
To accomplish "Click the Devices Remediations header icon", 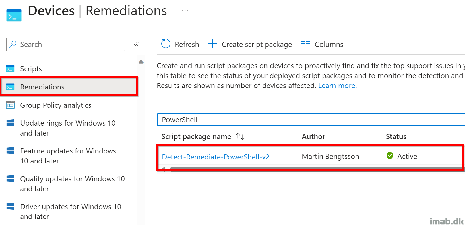I will tap(14, 15).
